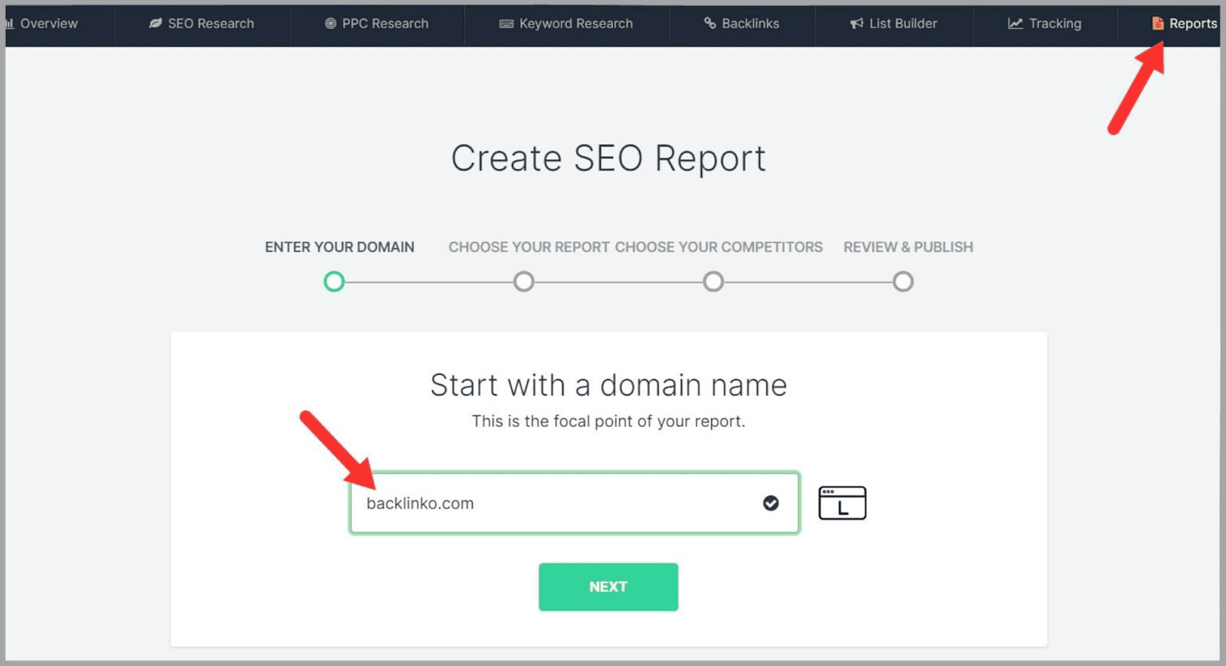Screen dimensions: 1226x666
Task: Click the Tracking chart icon
Action: pyautogui.click(x=1015, y=24)
